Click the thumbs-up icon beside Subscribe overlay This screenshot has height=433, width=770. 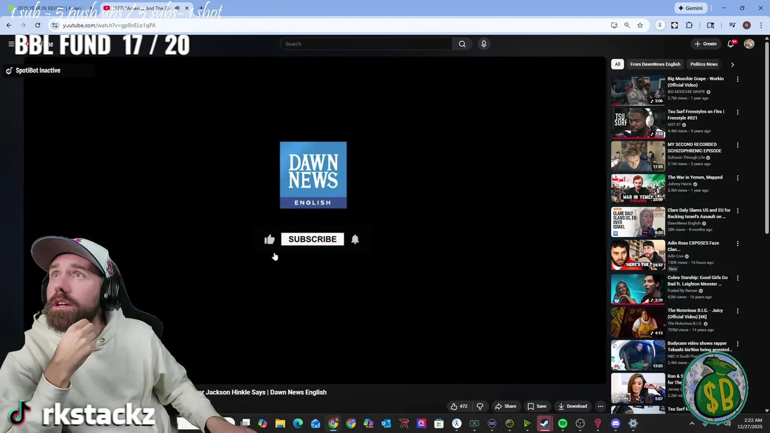[269, 239]
